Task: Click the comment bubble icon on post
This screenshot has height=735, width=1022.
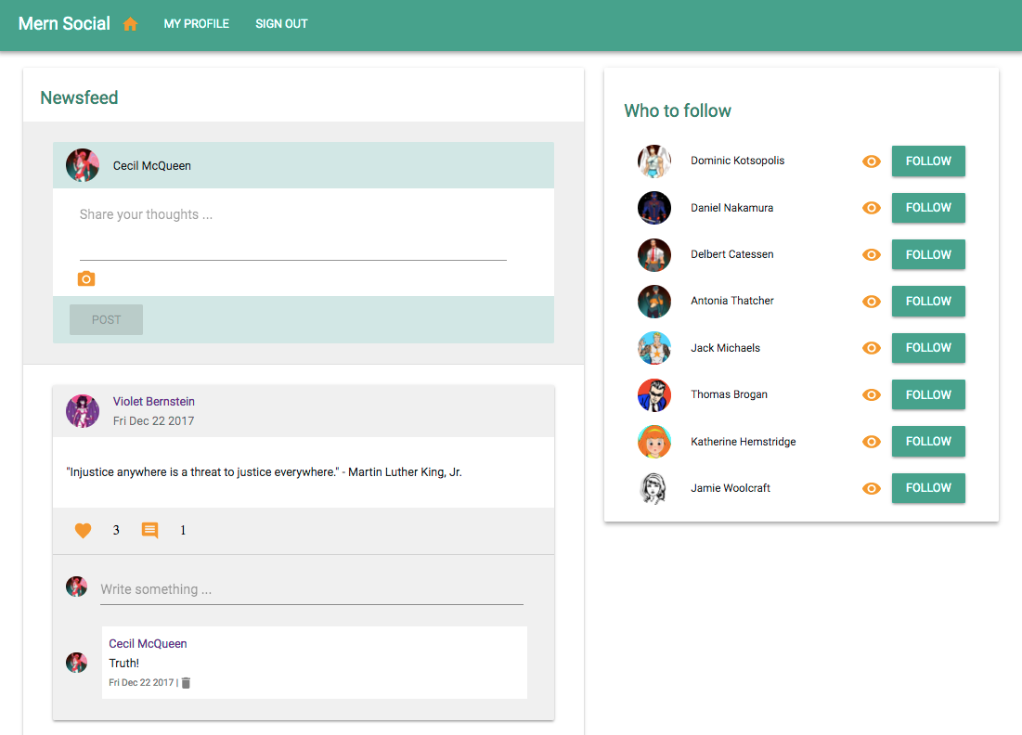Action: (149, 531)
